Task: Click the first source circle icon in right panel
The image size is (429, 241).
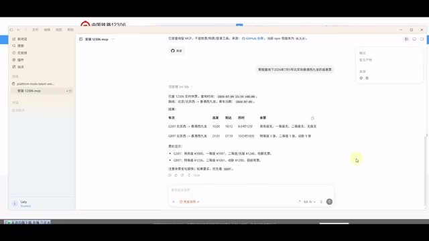Action: (x=361, y=78)
